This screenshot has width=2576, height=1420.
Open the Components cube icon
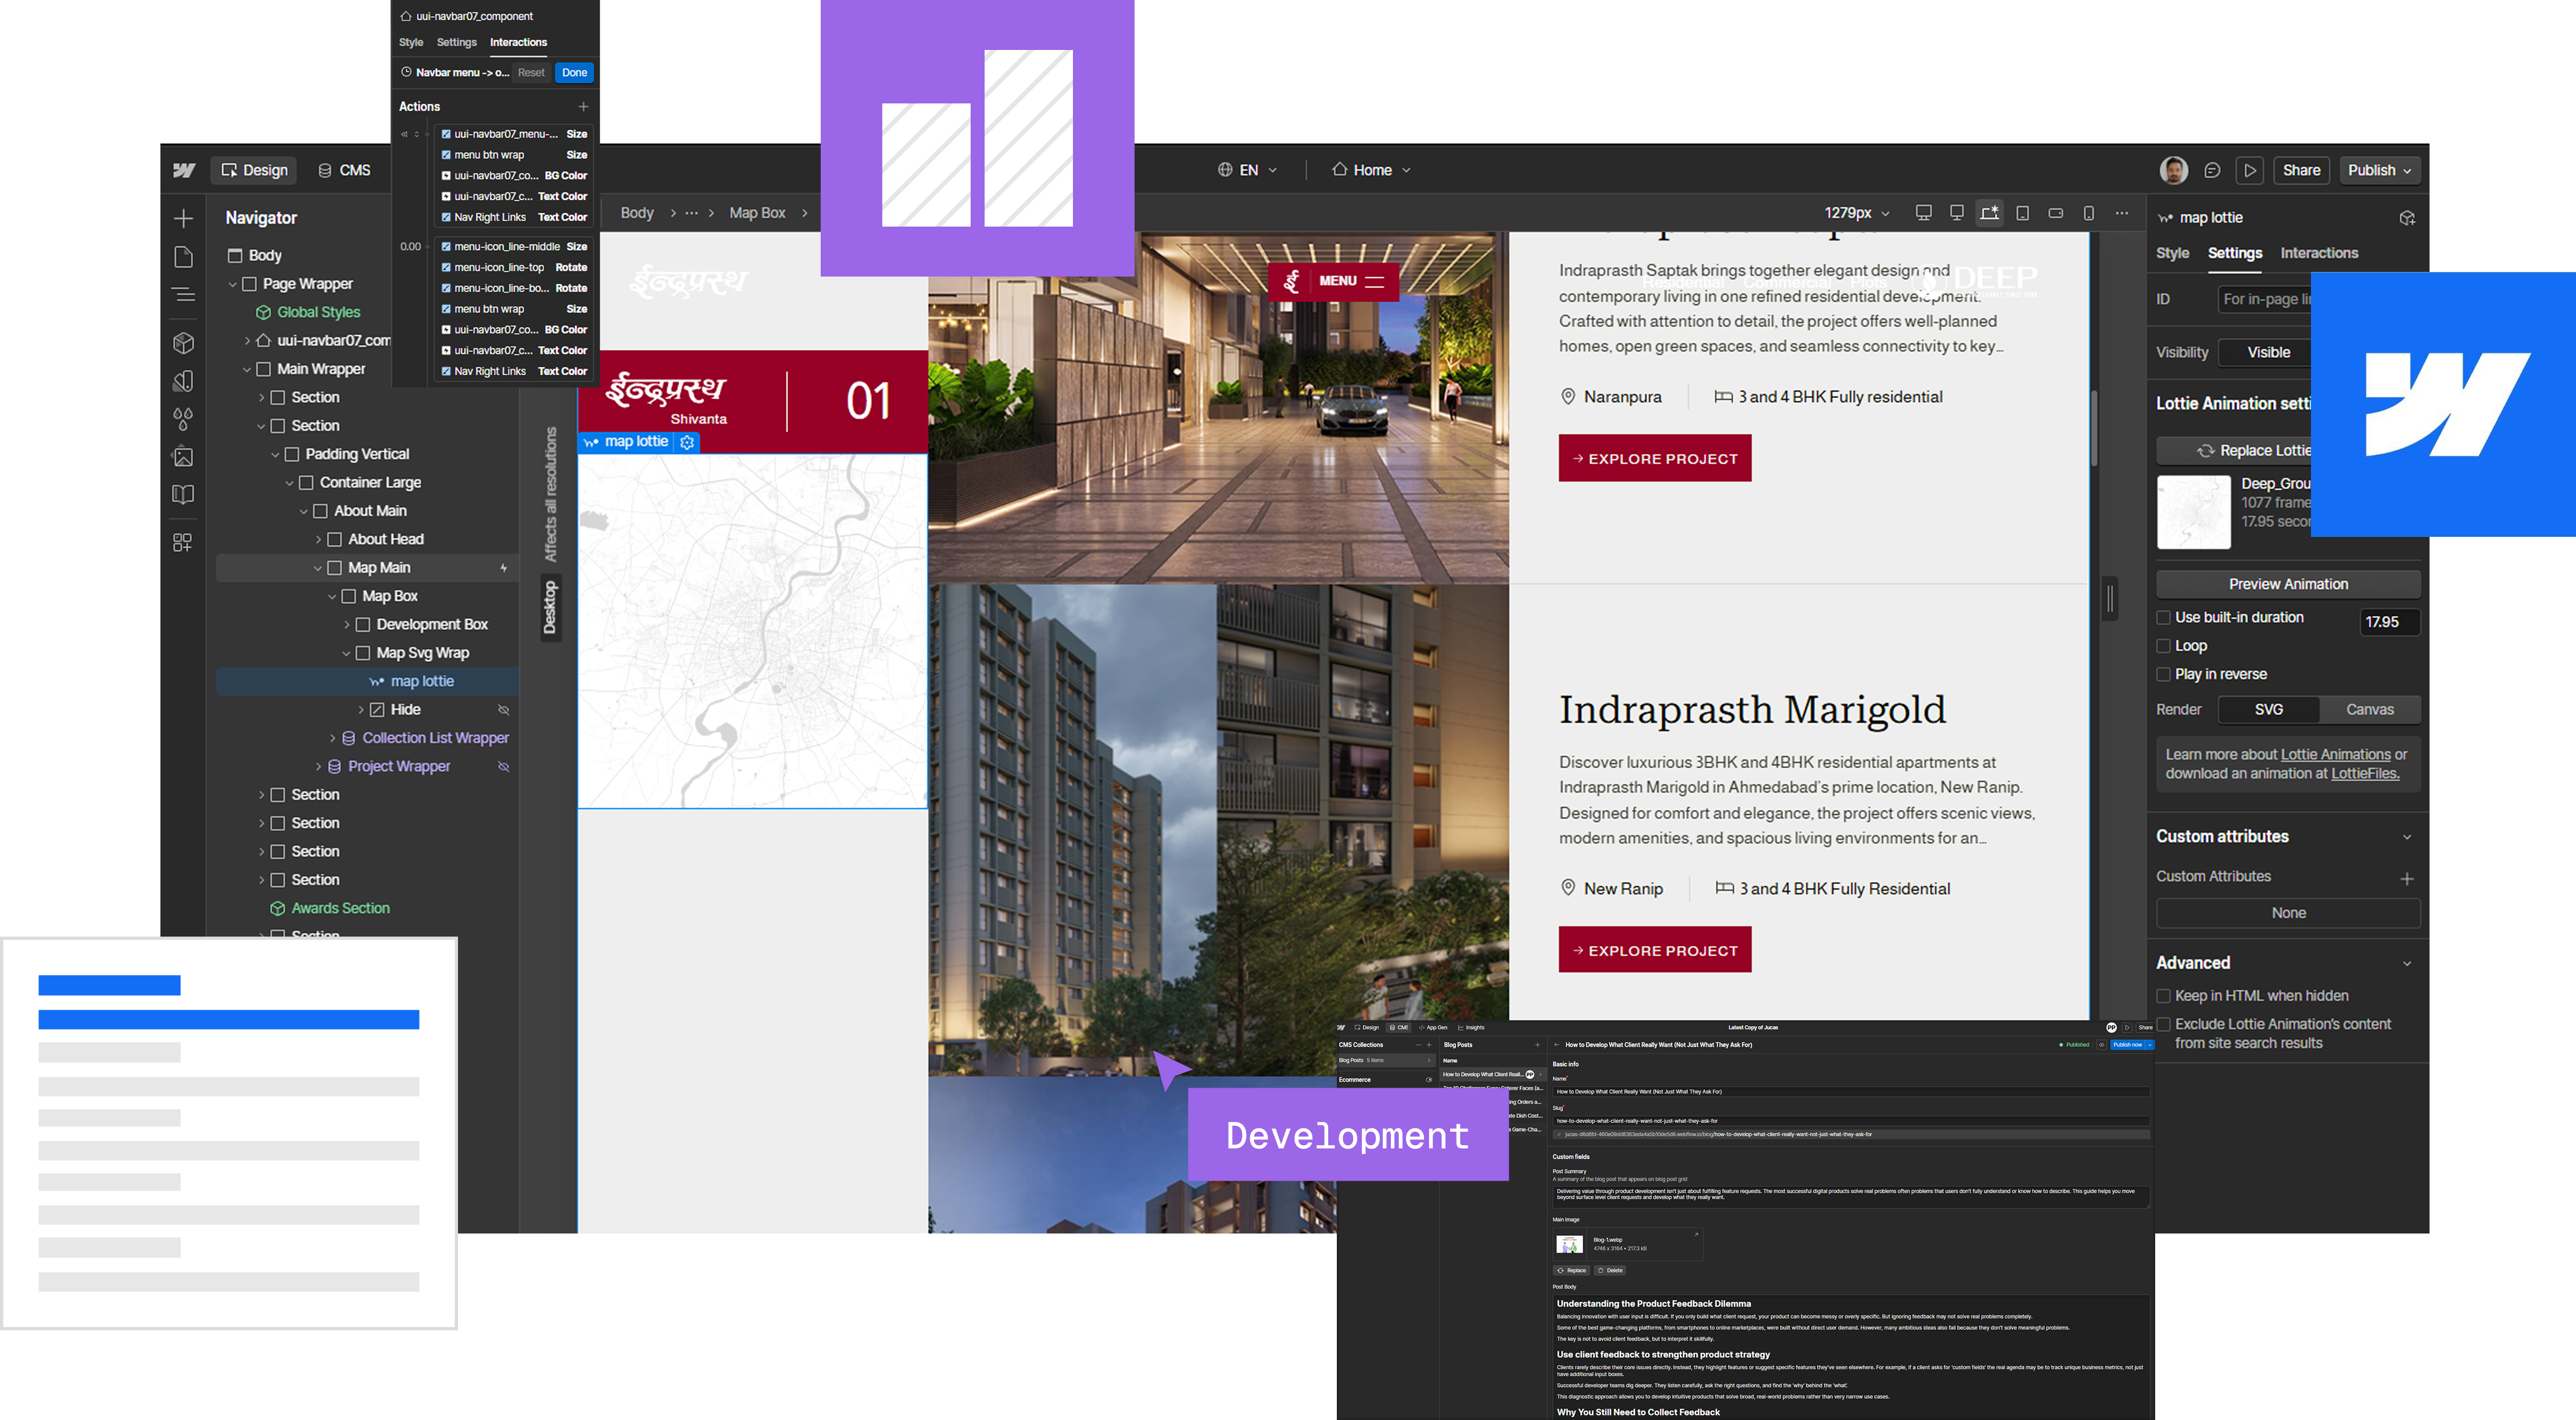click(183, 343)
